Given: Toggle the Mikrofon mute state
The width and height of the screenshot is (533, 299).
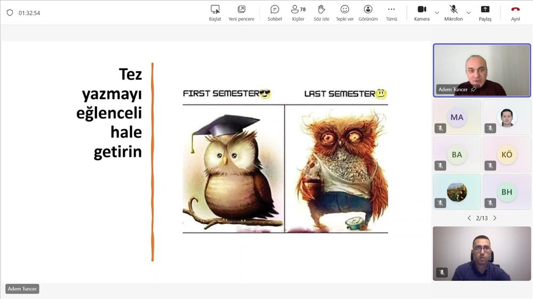Looking at the screenshot, I should click(453, 13).
